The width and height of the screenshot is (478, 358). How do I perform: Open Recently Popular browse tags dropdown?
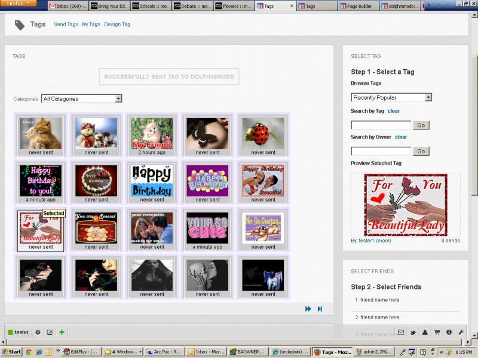point(391,97)
